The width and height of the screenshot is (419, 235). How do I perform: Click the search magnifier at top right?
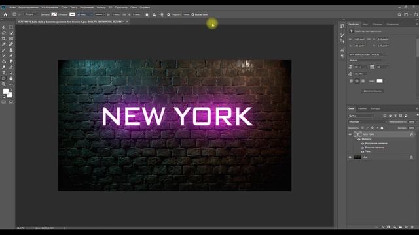399,14
